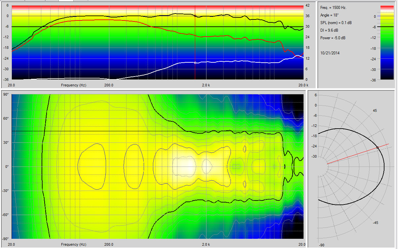Select the cursor marker on the white DI curve
398x249 pixels.
[x=195, y=63]
